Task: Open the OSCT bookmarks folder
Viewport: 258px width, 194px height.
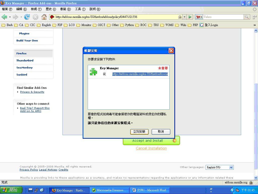Action: click(x=99, y=25)
